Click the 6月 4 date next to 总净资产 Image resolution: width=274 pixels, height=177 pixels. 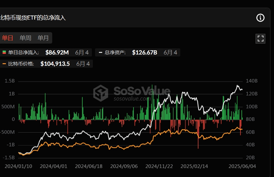click(x=170, y=52)
